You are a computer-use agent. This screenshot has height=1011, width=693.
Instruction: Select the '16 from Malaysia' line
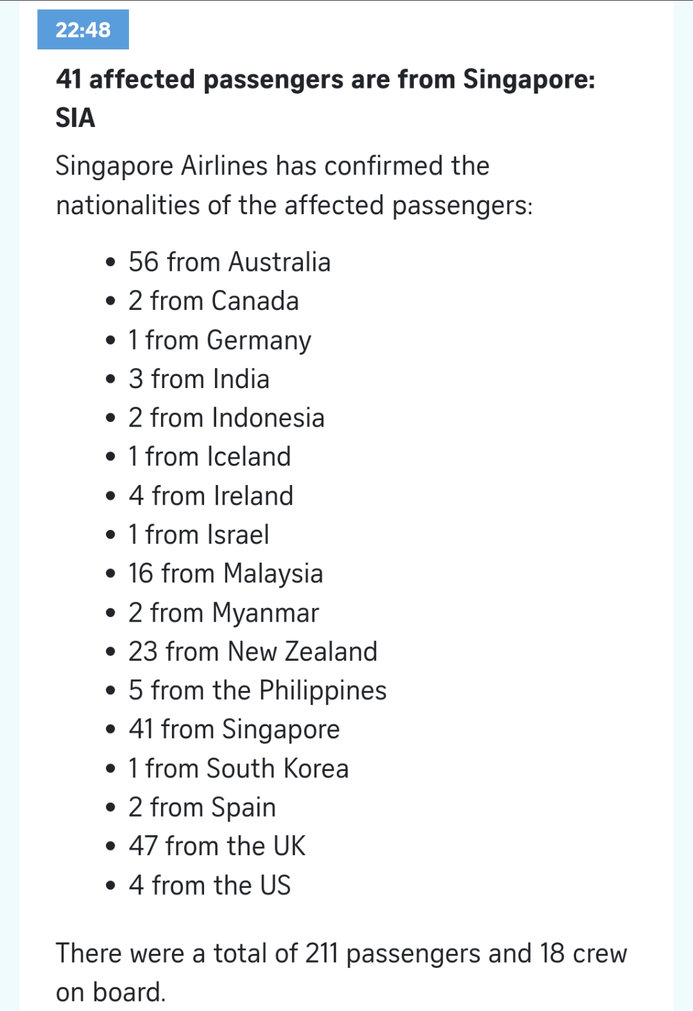pyautogui.click(x=225, y=573)
